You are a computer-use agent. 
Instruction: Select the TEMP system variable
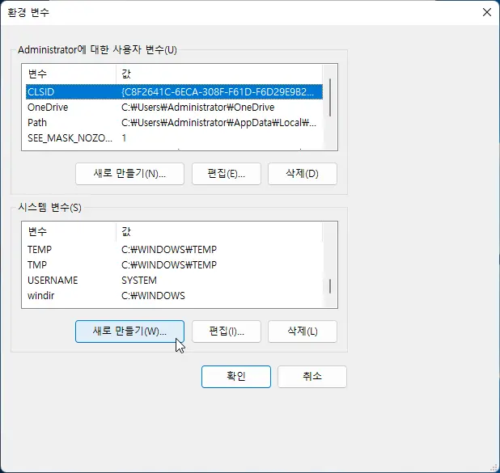coord(174,249)
